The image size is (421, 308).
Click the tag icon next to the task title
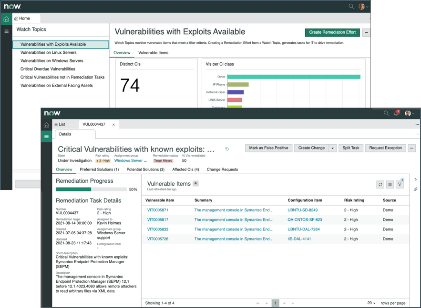[227, 149]
